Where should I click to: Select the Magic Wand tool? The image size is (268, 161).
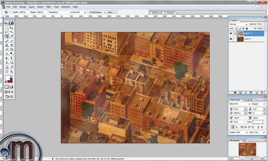[x=11, y=32]
